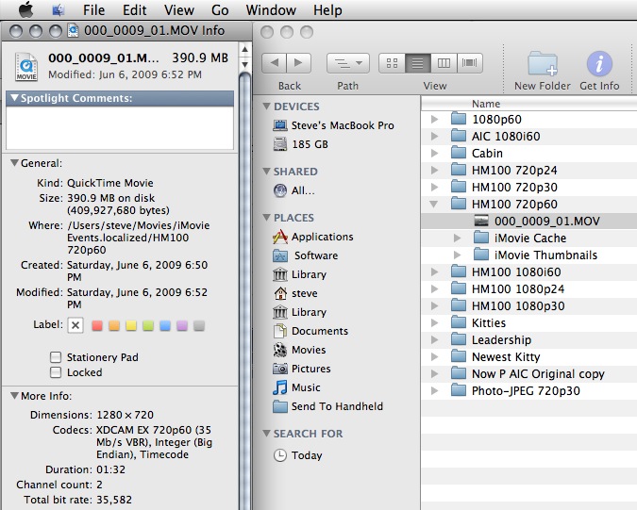Select the Leadership folder
The height and width of the screenshot is (510, 637).
(x=528, y=339)
